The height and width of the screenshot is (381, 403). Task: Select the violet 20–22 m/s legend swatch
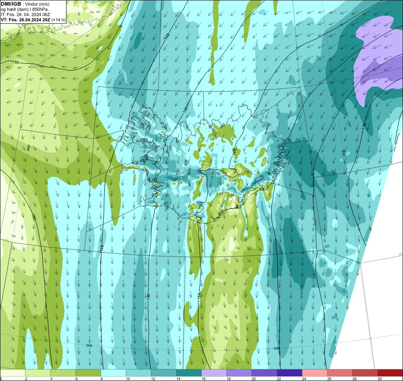(264, 373)
